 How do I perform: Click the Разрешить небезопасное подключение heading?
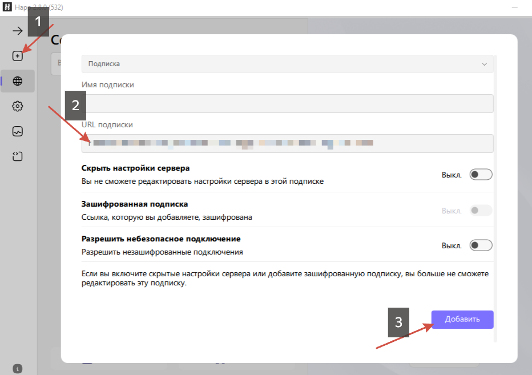tap(161, 239)
